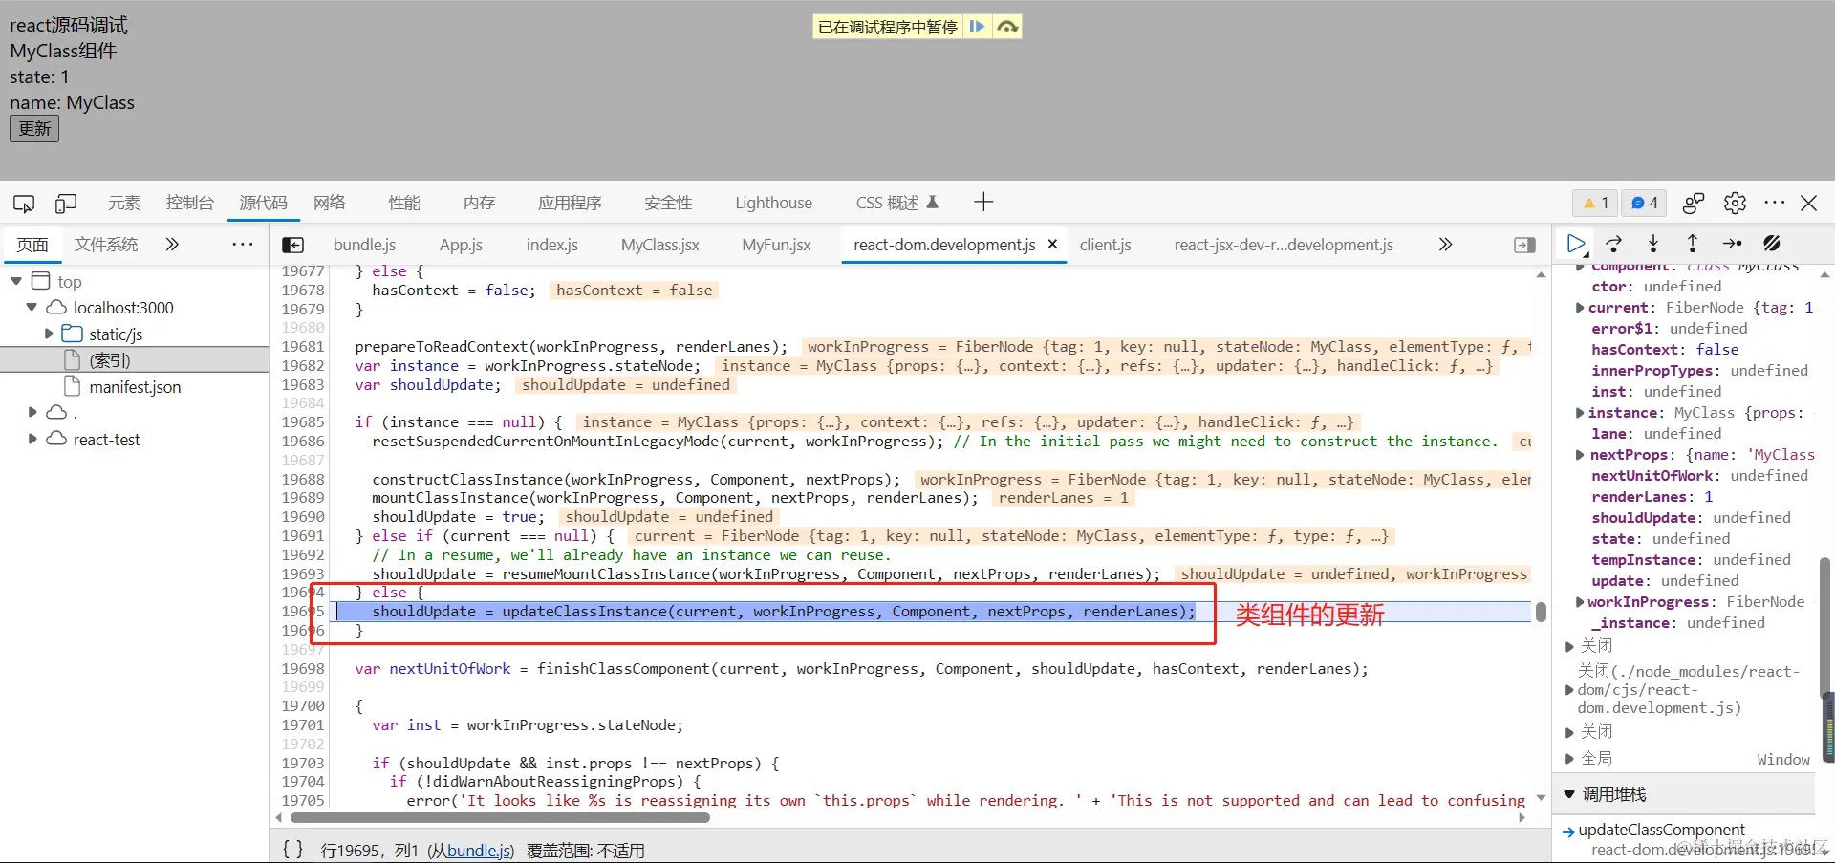Screen dimensions: 1835x863
Task: Collapse the 调用堆栈 section
Action: (x=1569, y=794)
